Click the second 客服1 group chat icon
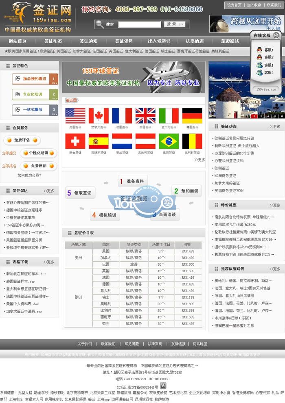 tap(259, 65)
